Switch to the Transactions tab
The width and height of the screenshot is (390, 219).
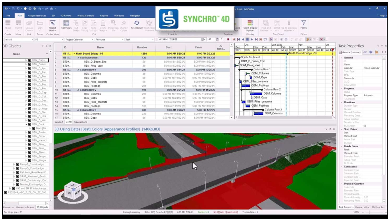(80, 122)
